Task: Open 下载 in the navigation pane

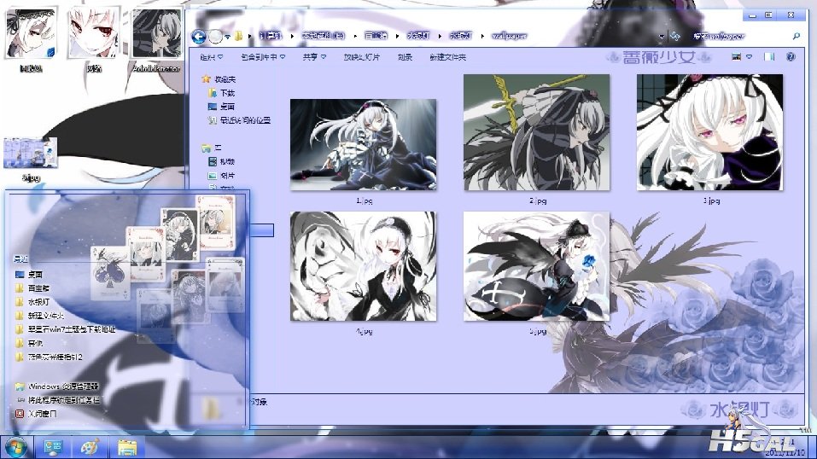Action: [x=227, y=93]
